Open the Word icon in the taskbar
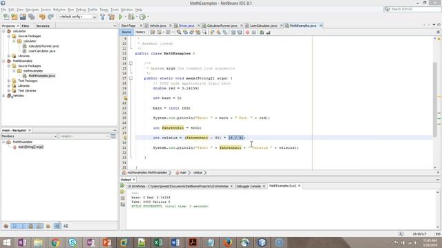This screenshot has width=442, height=248. [x=175, y=242]
